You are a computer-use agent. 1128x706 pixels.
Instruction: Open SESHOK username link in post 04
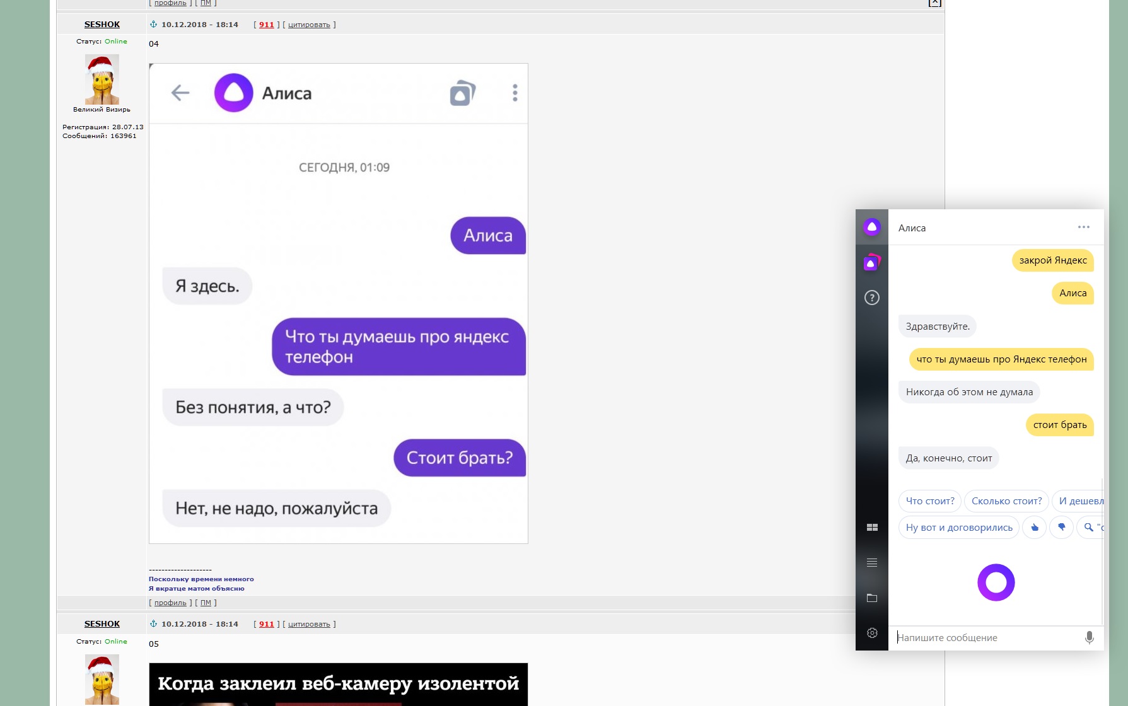[x=102, y=25]
